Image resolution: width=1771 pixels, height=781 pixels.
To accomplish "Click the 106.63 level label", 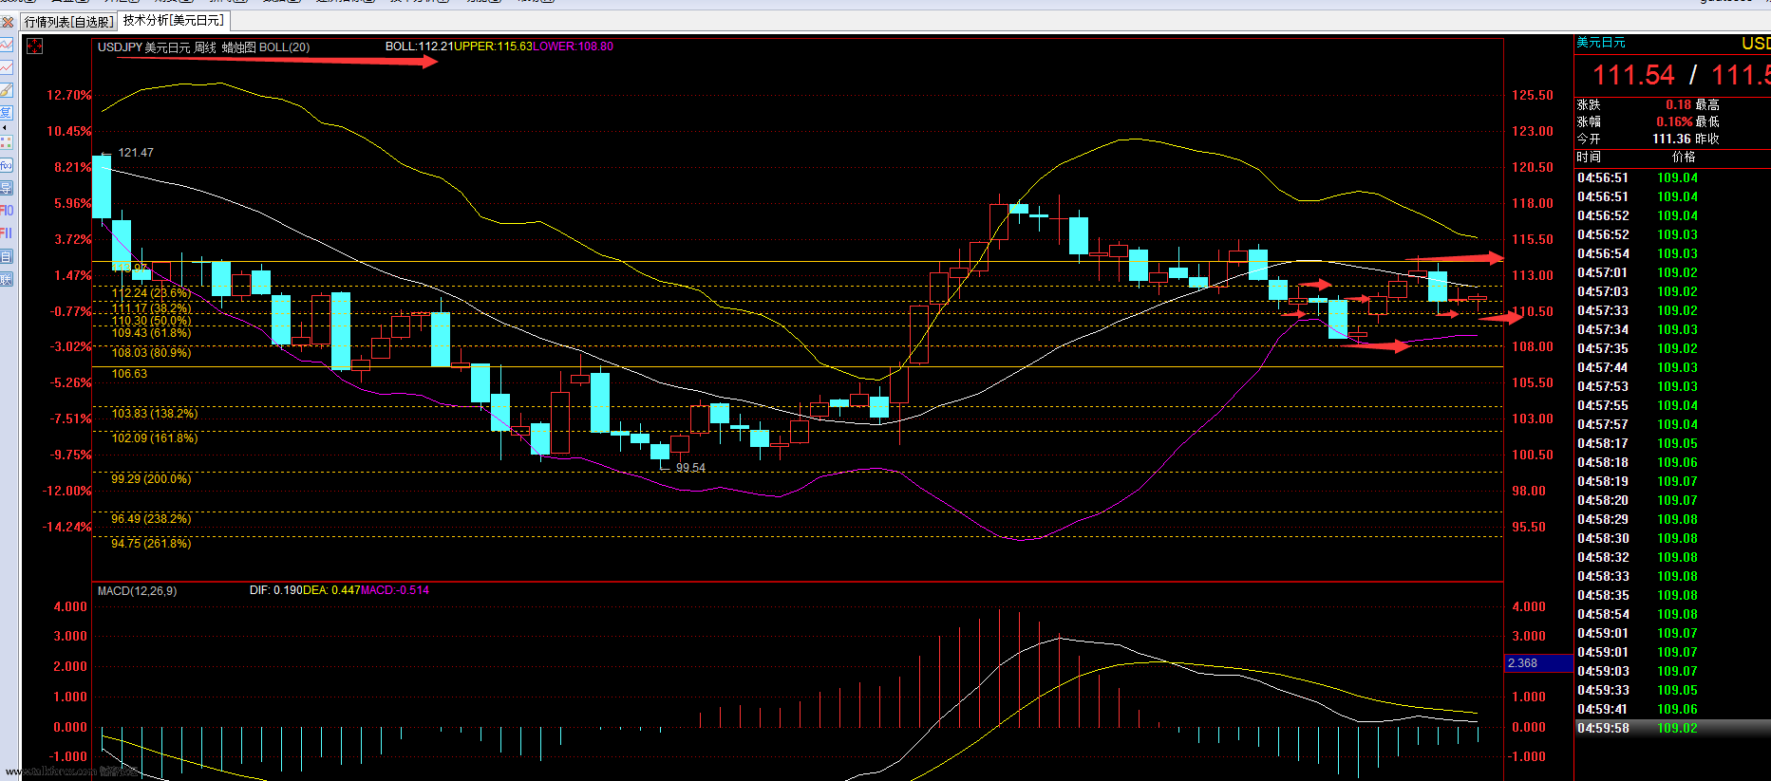I will [x=129, y=374].
